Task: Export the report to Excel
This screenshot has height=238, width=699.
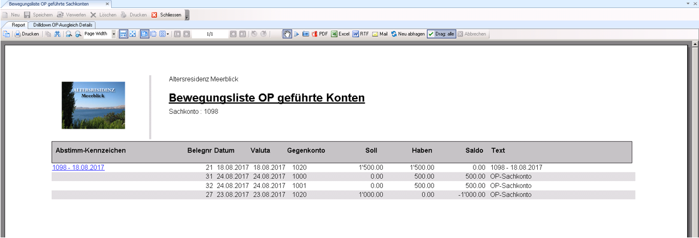Action: [x=340, y=34]
